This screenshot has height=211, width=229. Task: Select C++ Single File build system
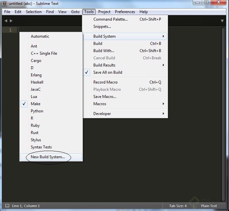click(x=51, y=53)
